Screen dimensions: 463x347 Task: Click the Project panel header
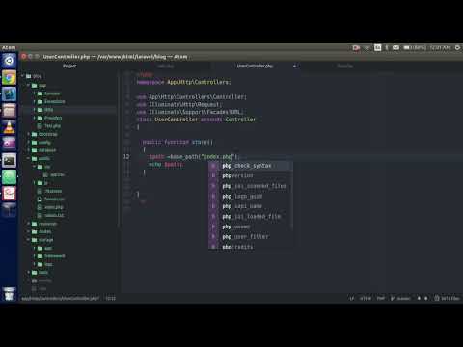click(x=69, y=66)
